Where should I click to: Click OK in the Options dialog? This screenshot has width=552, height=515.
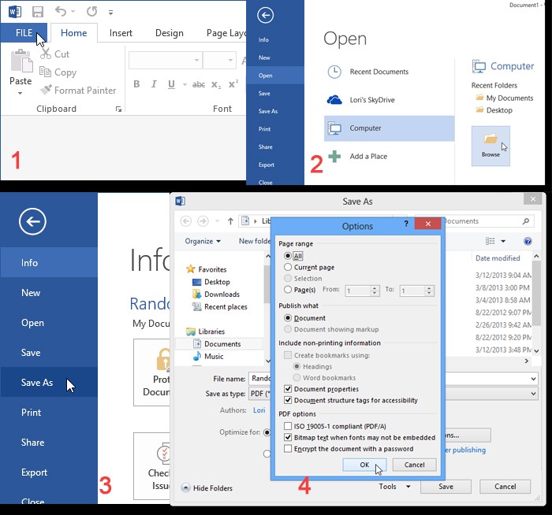pyautogui.click(x=364, y=465)
